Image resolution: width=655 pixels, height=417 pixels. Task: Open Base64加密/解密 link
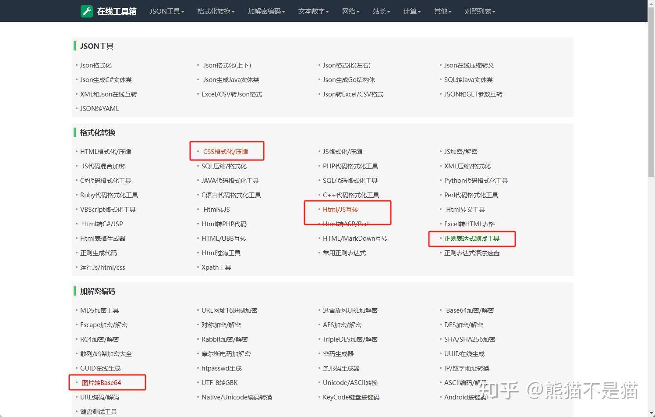click(470, 310)
